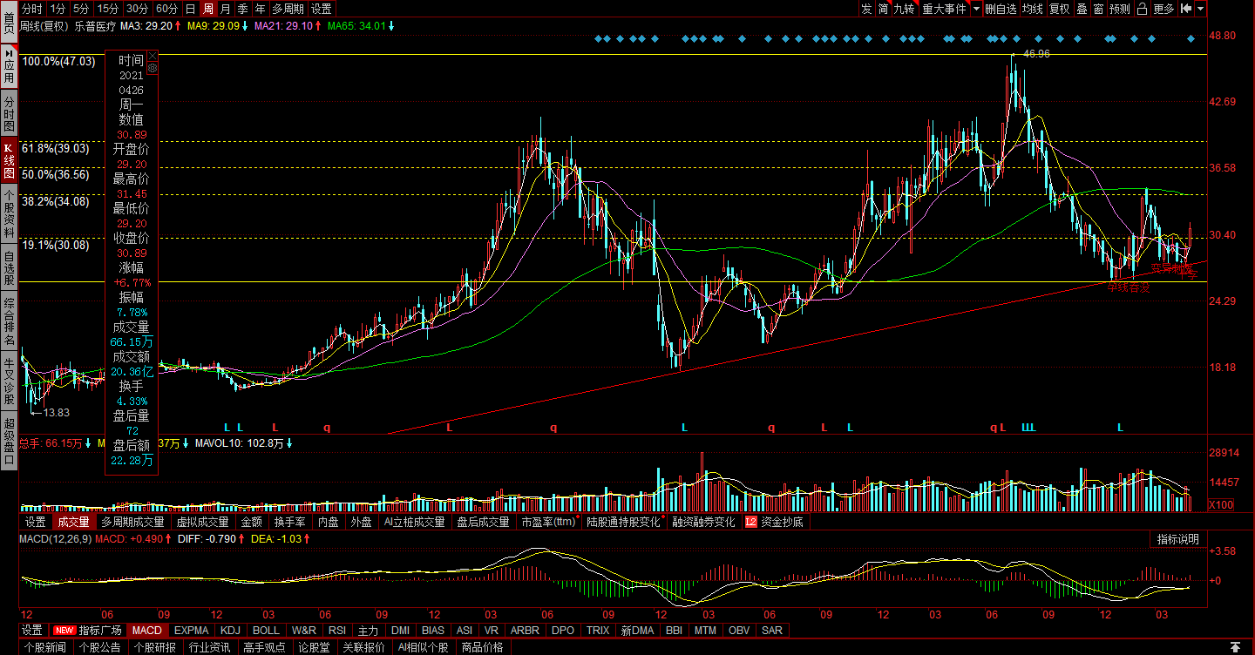Switch to 年 yearly K-line
Screen dimensions: 1255x655
click(261, 9)
